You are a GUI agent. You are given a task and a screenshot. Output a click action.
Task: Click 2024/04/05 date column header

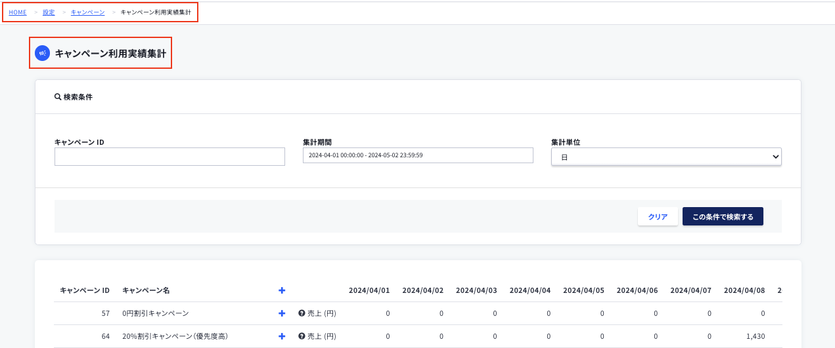[583, 290]
